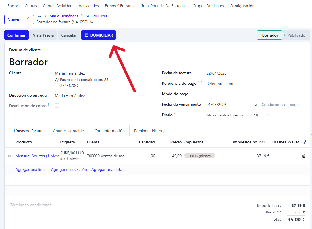Image resolution: width=312 pixels, height=229 pixels.
Task: Click the Publicado status stage
Action: coord(296,35)
